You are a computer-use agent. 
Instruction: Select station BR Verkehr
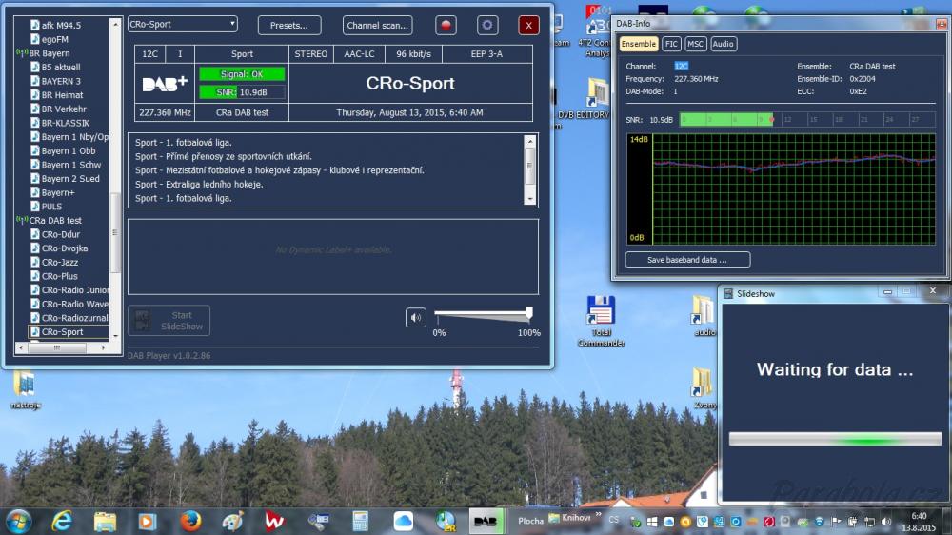click(x=64, y=109)
